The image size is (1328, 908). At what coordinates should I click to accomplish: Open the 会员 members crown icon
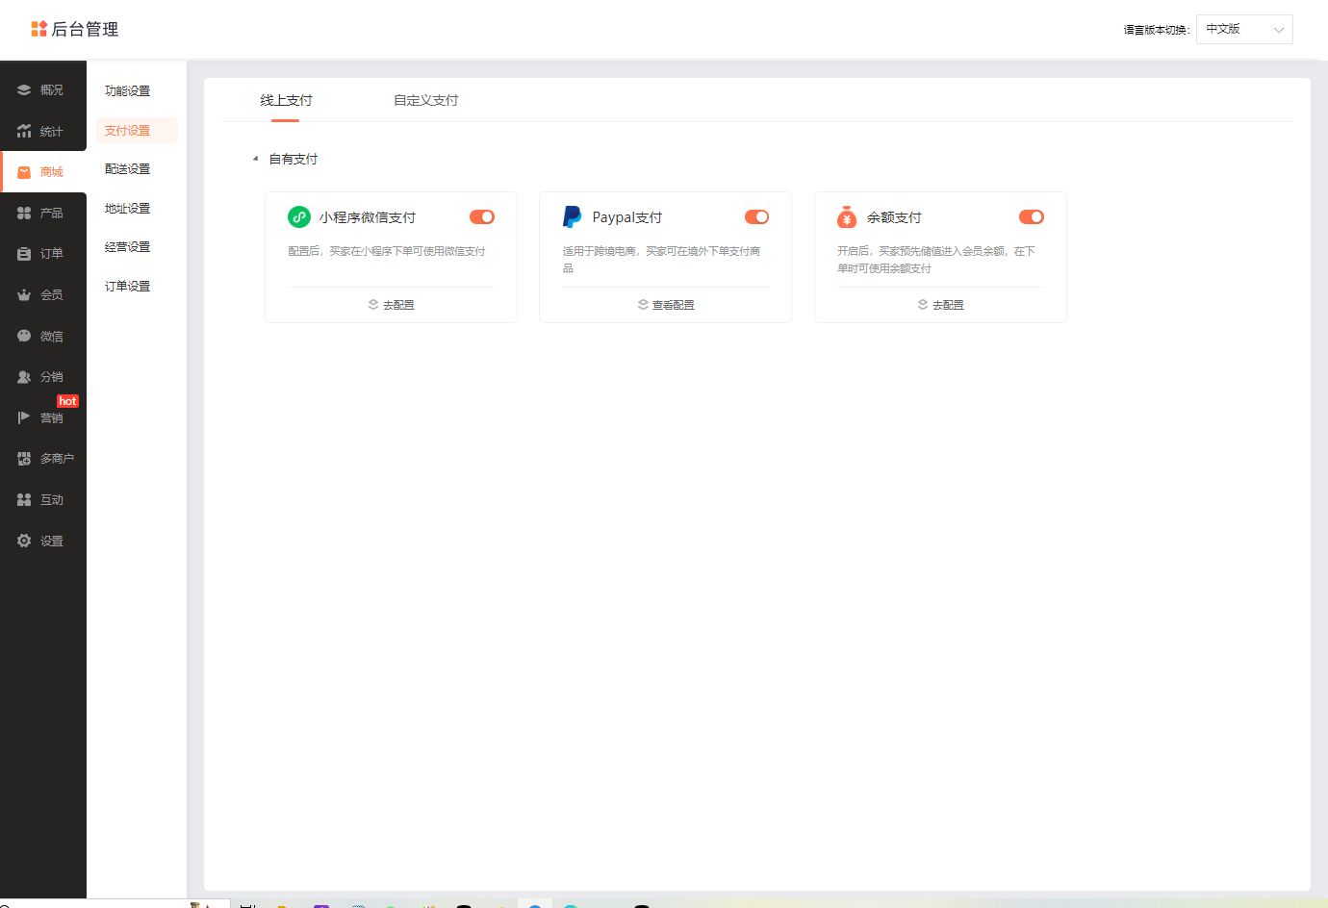click(x=24, y=295)
